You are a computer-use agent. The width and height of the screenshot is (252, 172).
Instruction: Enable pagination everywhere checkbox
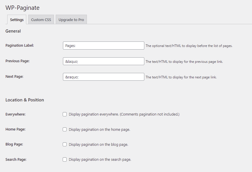coord(65,114)
